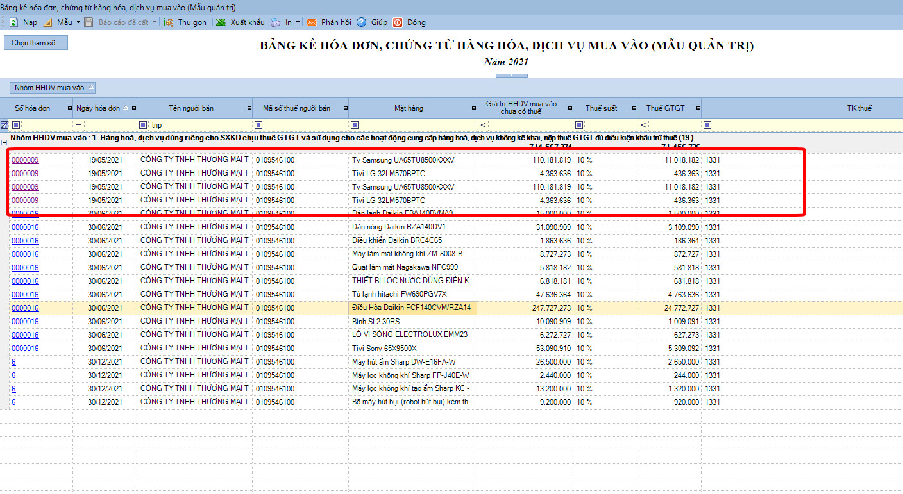Image resolution: width=903 pixels, height=494 pixels.
Task: Open invoice 6 for Máy hút ẩm Sharp
Action: (13, 362)
